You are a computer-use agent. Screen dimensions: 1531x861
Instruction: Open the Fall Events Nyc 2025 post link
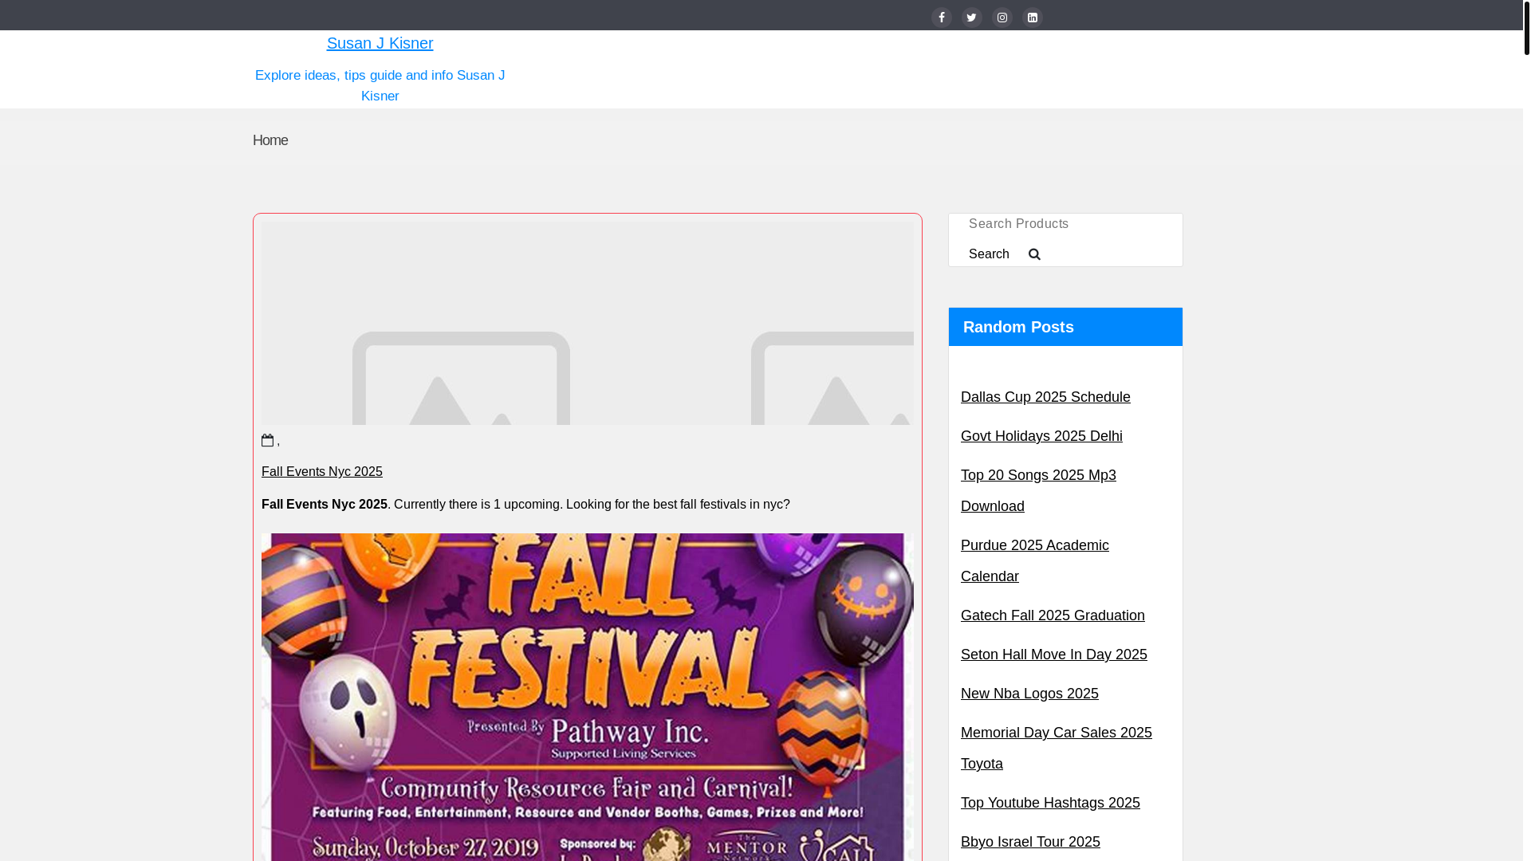322,472
